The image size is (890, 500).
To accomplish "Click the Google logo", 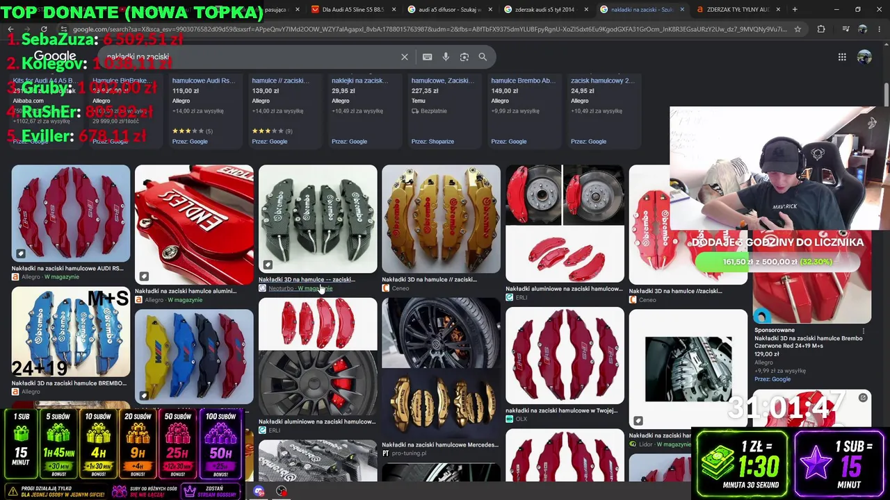I will coord(55,56).
